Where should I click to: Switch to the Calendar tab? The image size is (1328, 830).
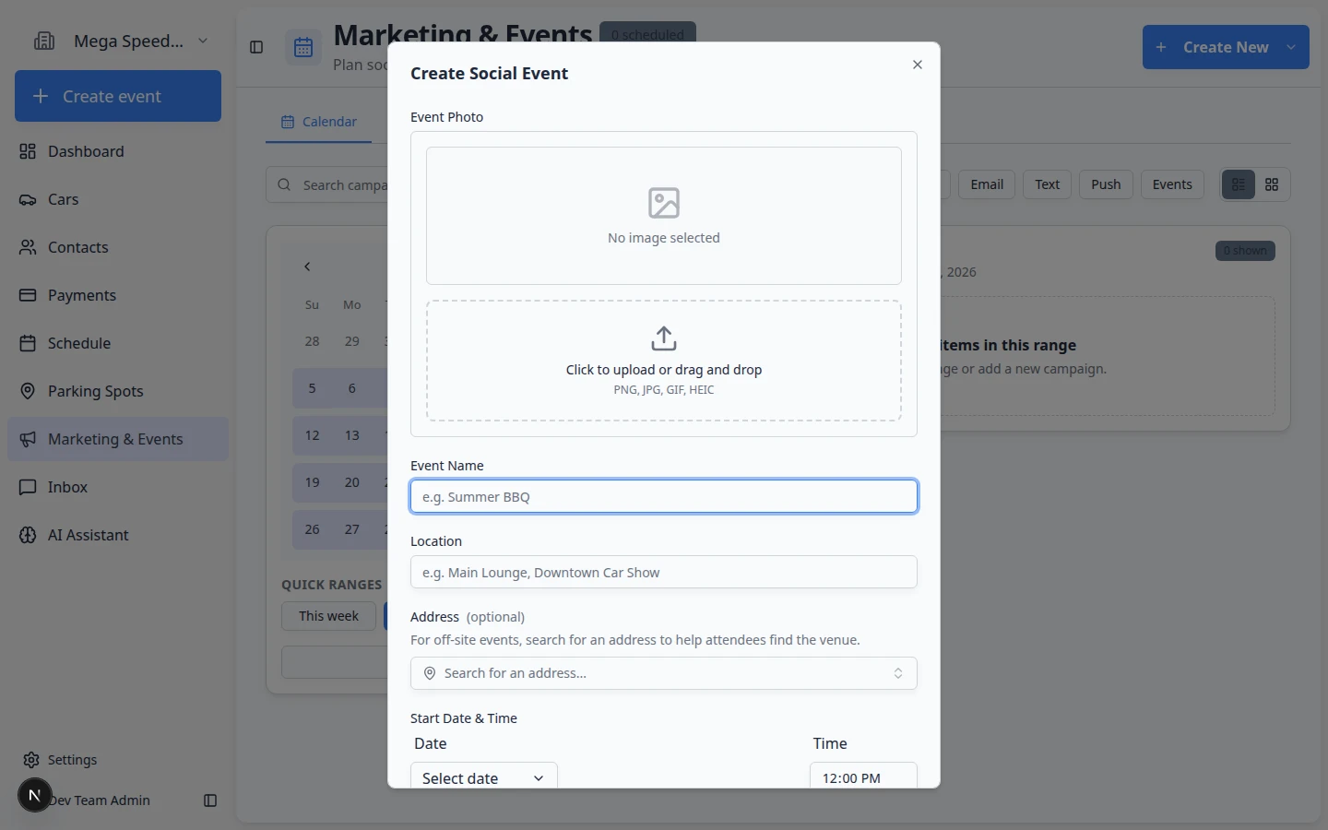(x=318, y=122)
